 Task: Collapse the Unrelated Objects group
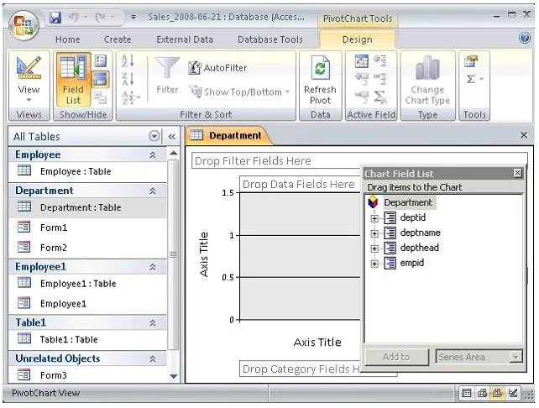point(153,358)
